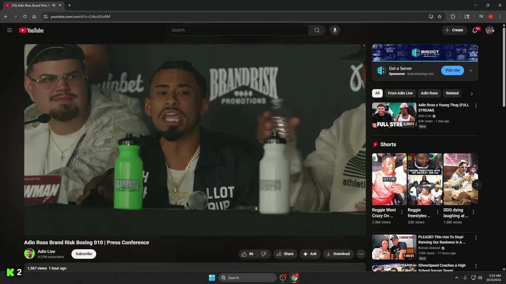Open the Windows Start menu
Image resolution: width=506 pixels, height=284 pixels.
[212, 278]
